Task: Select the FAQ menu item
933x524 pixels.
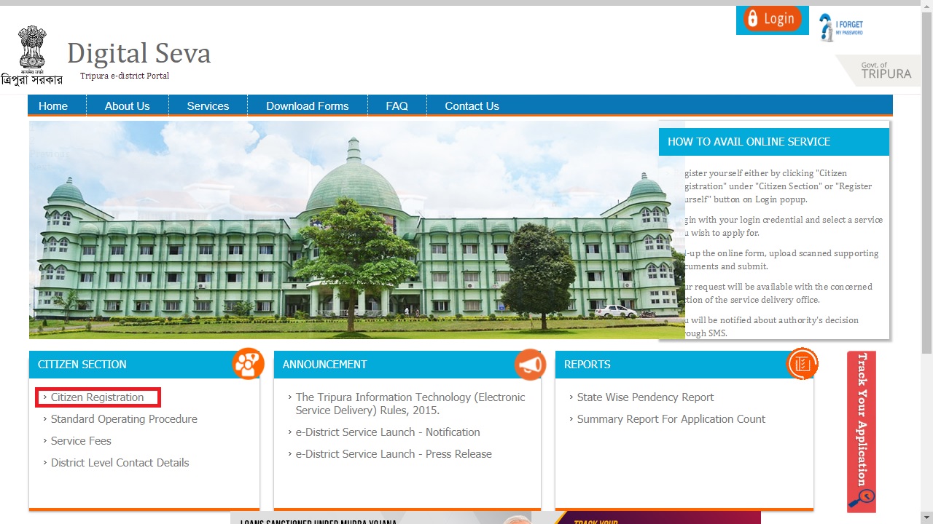Action: click(397, 106)
